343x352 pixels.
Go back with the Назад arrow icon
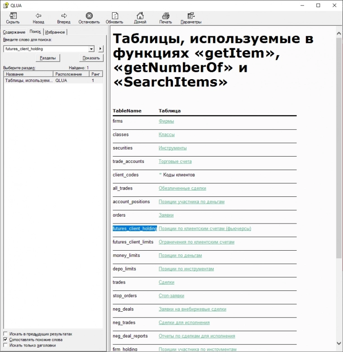click(38, 16)
